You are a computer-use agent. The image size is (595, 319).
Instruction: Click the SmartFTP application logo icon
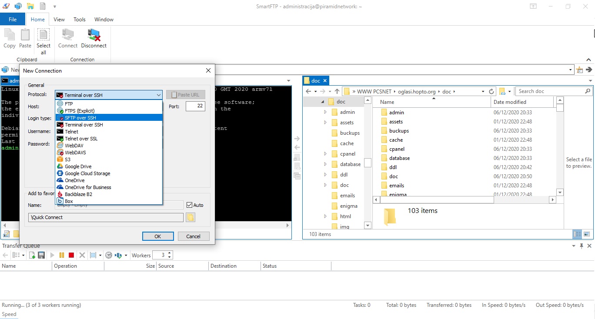click(6, 6)
